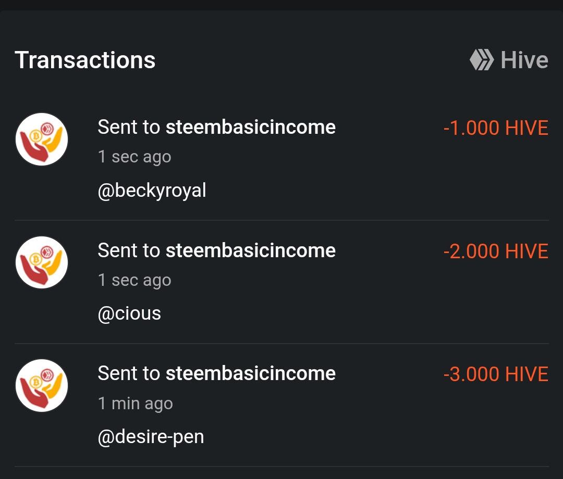Click the "1 sec ago" timestamp above @cious
563x479 pixels.
point(134,280)
